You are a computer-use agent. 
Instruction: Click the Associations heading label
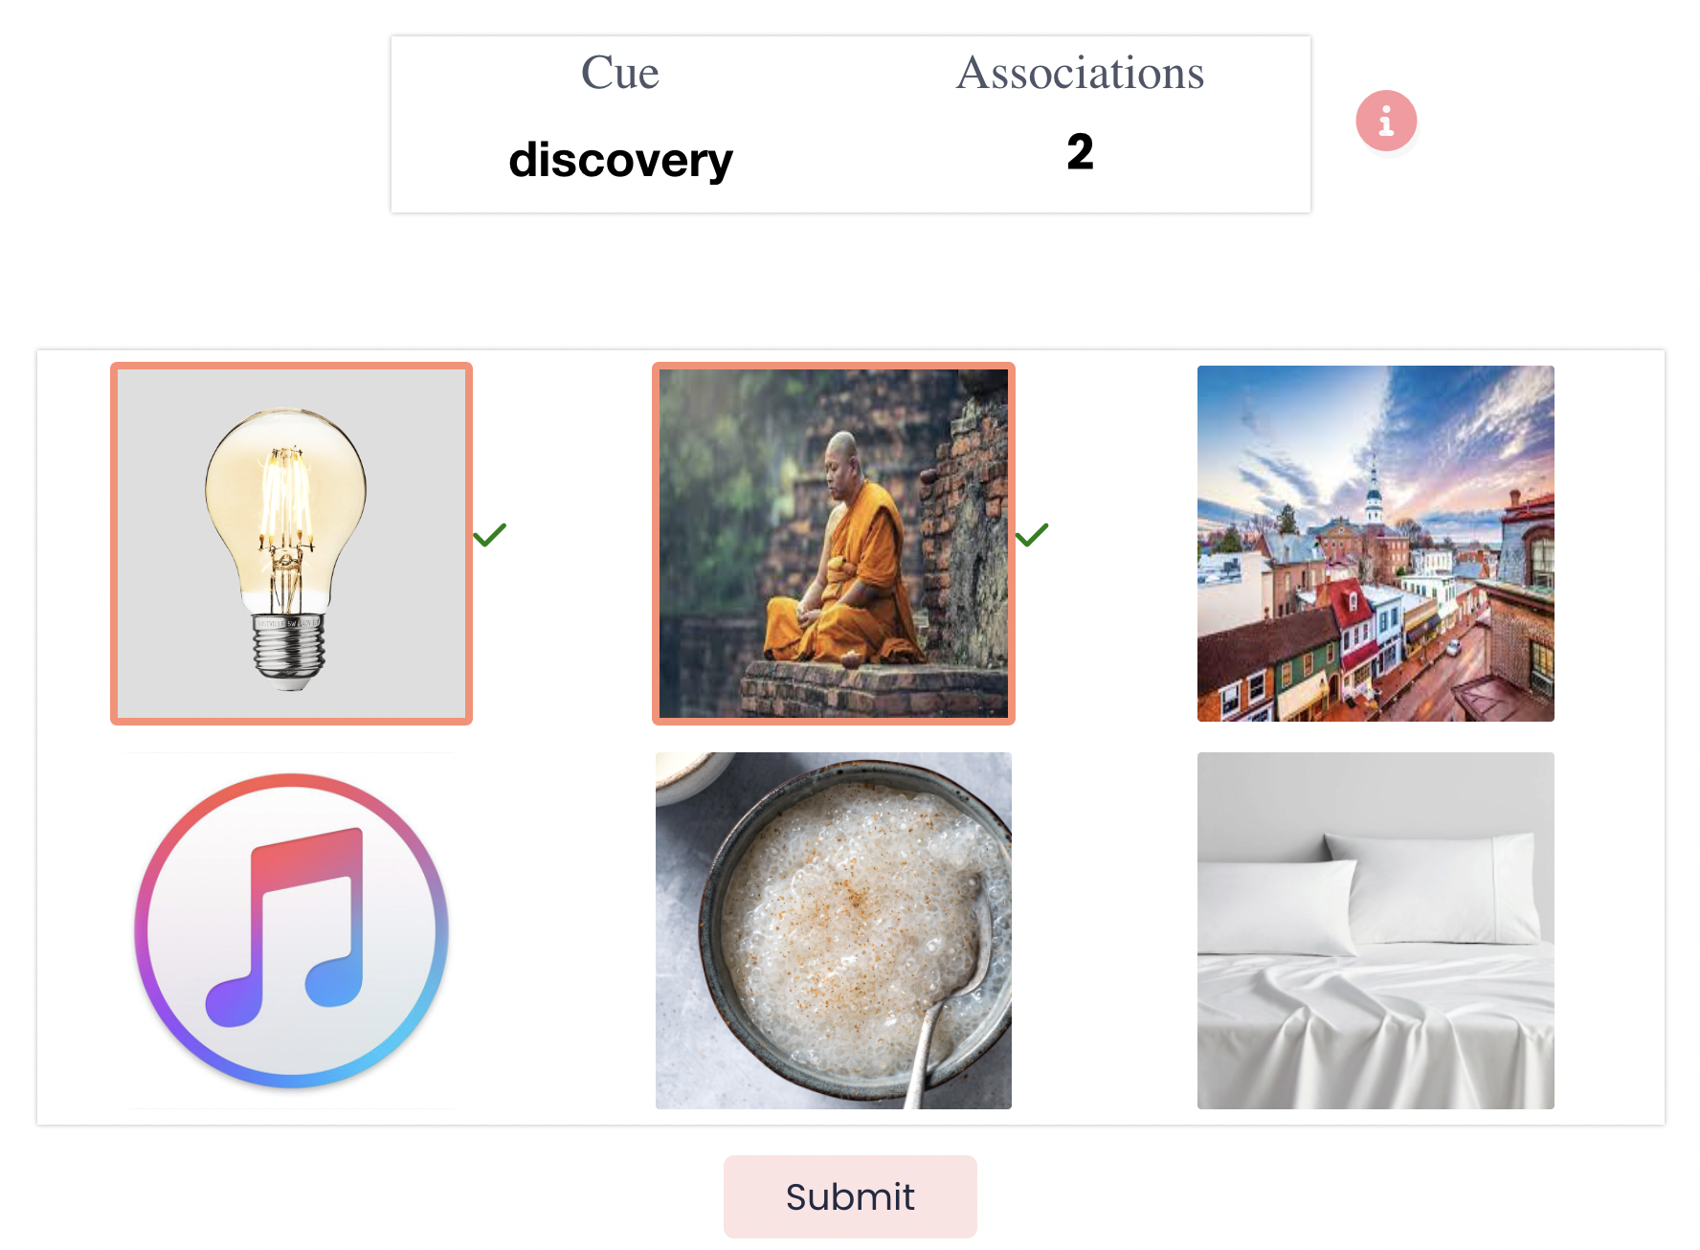click(x=1081, y=73)
